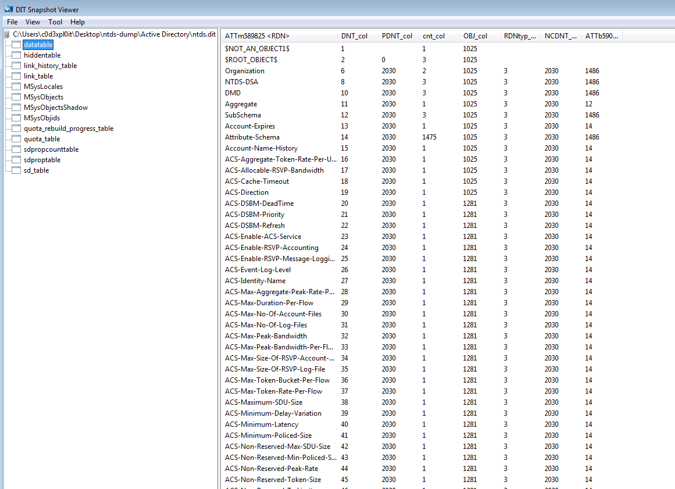Check the box next to MSysObjids
The width and height of the screenshot is (675, 489).
pos(16,117)
